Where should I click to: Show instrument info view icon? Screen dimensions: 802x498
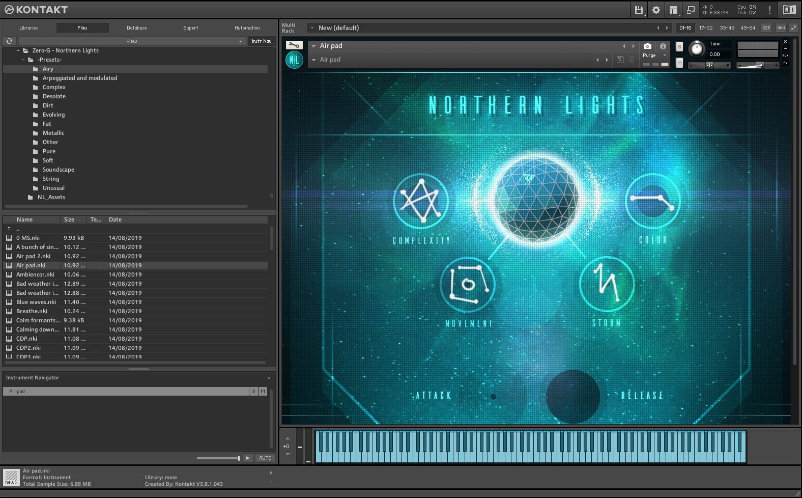point(663,46)
